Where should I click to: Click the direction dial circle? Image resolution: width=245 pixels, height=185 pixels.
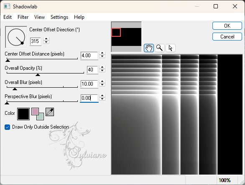[16, 37]
